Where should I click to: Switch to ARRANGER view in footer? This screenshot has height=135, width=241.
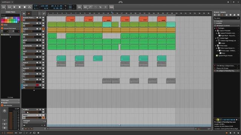[10, 133]
